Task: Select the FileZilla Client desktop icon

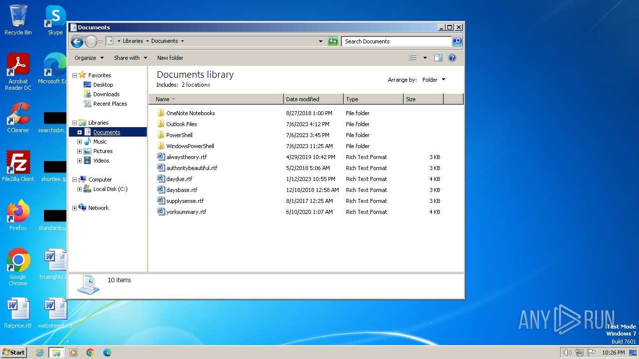Action: (x=18, y=167)
